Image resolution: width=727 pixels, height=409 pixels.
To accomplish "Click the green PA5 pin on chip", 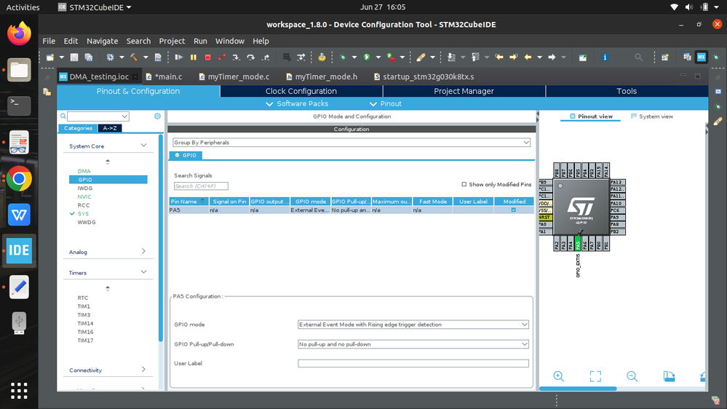I will (x=577, y=244).
